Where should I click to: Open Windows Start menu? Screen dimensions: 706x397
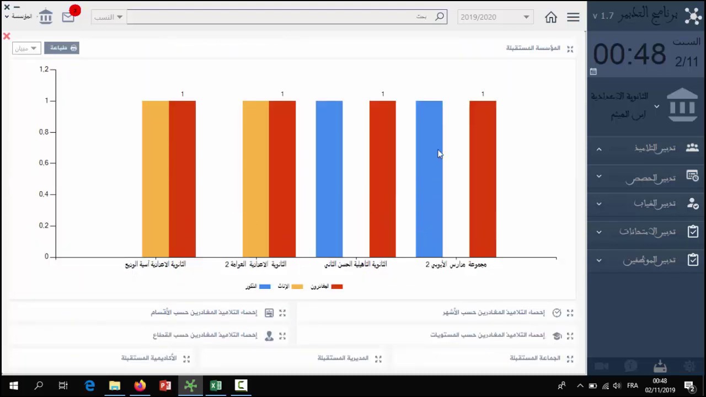(13, 386)
